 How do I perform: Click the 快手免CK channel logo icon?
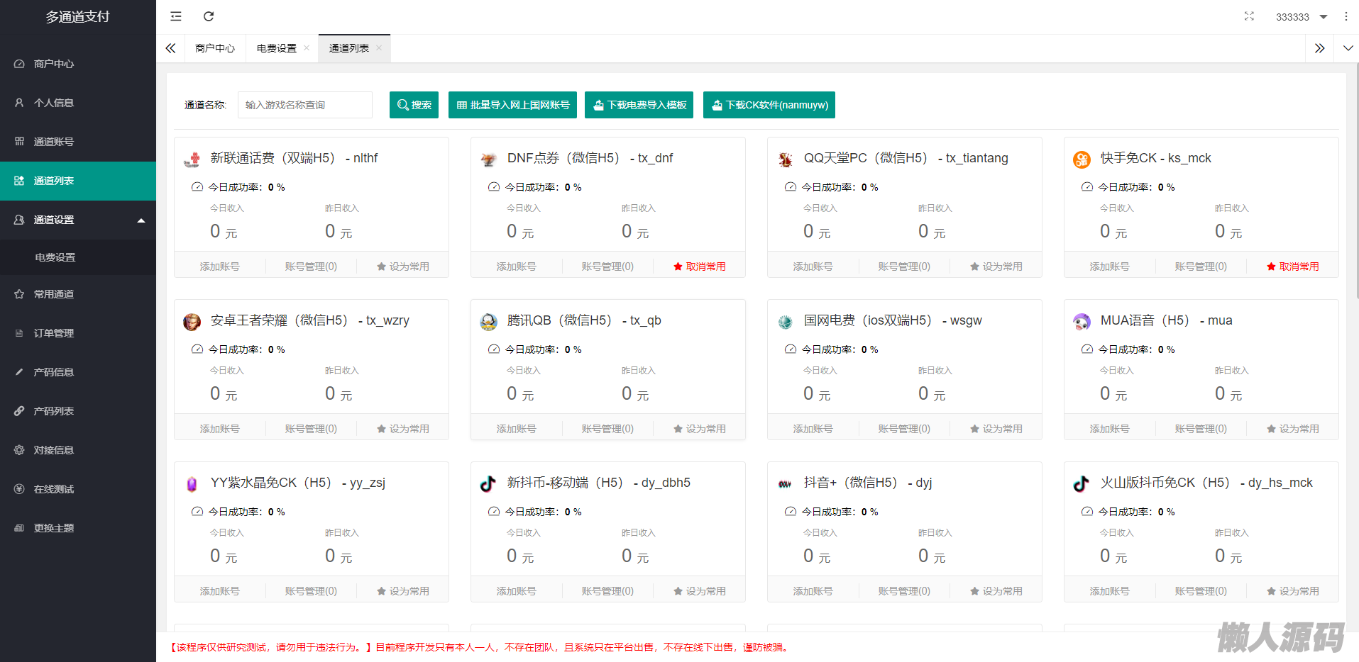pyautogui.click(x=1082, y=159)
